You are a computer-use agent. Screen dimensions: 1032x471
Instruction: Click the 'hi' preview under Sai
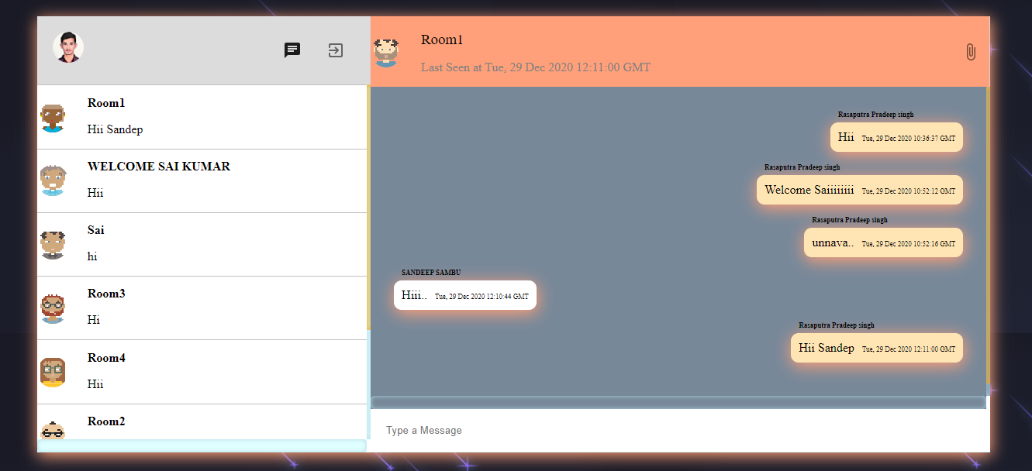pyautogui.click(x=92, y=256)
